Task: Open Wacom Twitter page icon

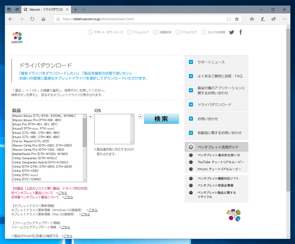Action: tap(232, 32)
